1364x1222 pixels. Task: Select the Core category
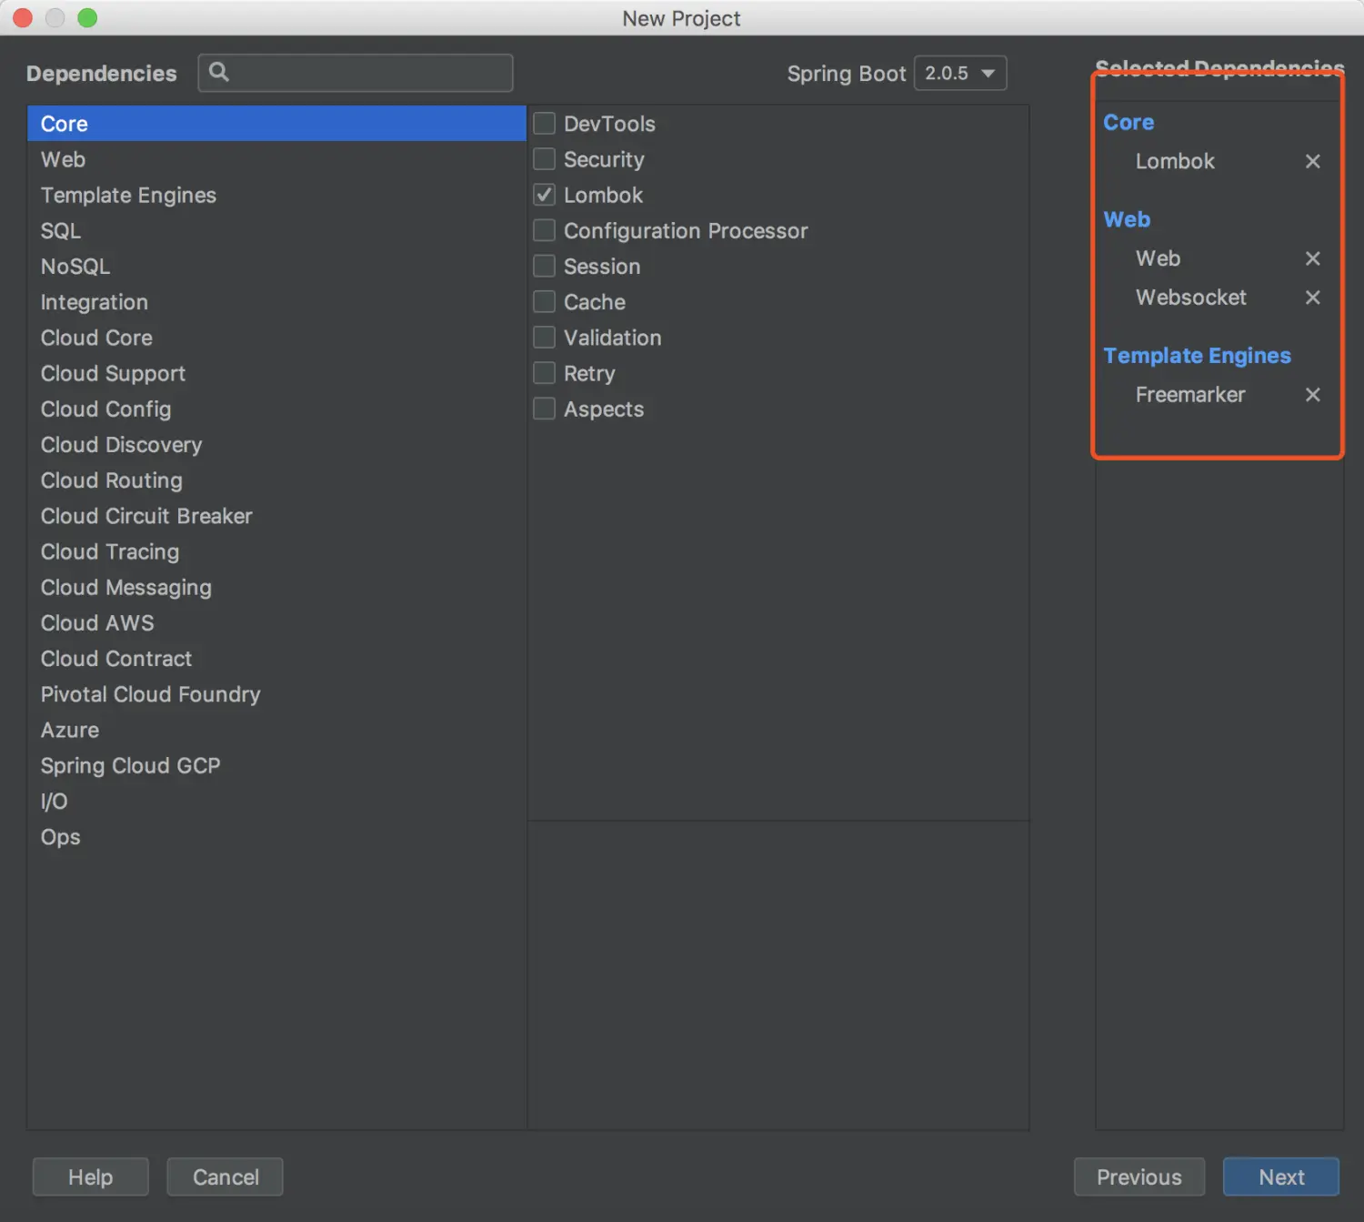[x=276, y=124]
